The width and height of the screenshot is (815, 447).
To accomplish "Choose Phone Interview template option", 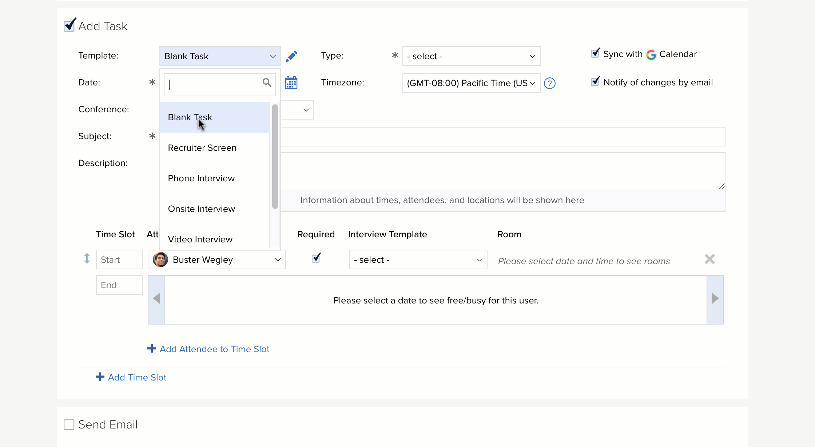I will click(x=215, y=178).
